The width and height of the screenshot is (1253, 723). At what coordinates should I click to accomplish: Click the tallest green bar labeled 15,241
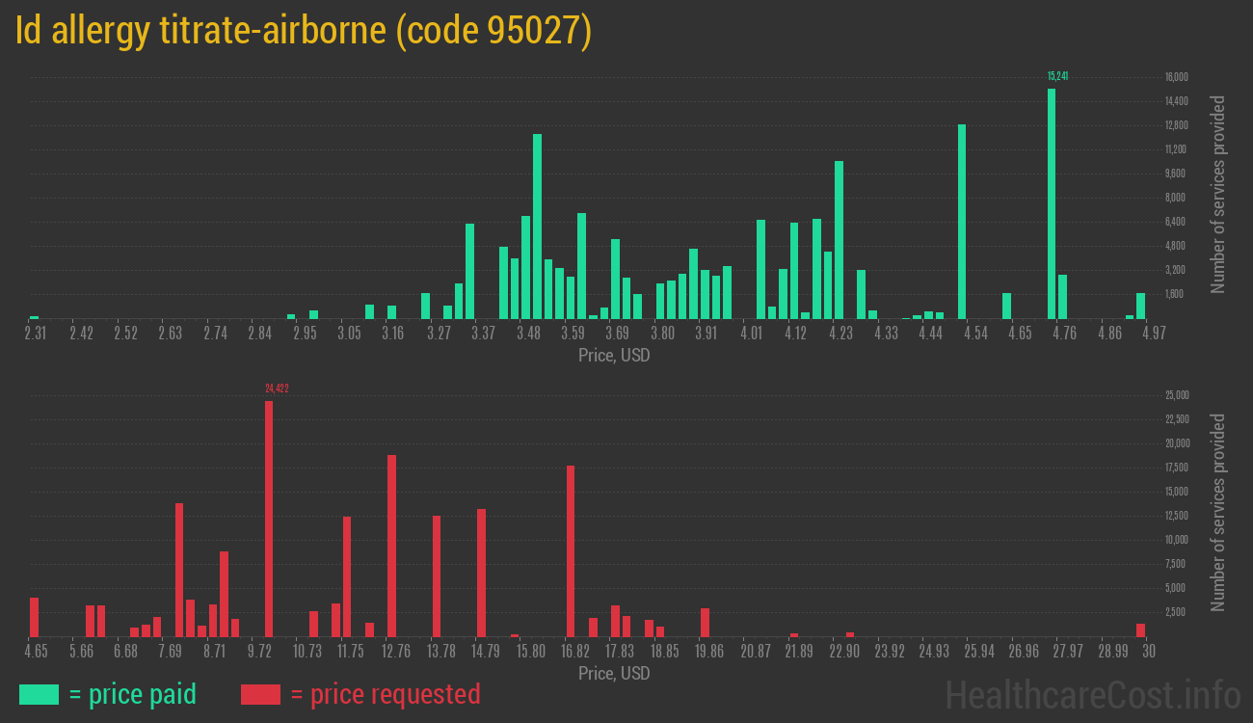click(x=1052, y=202)
